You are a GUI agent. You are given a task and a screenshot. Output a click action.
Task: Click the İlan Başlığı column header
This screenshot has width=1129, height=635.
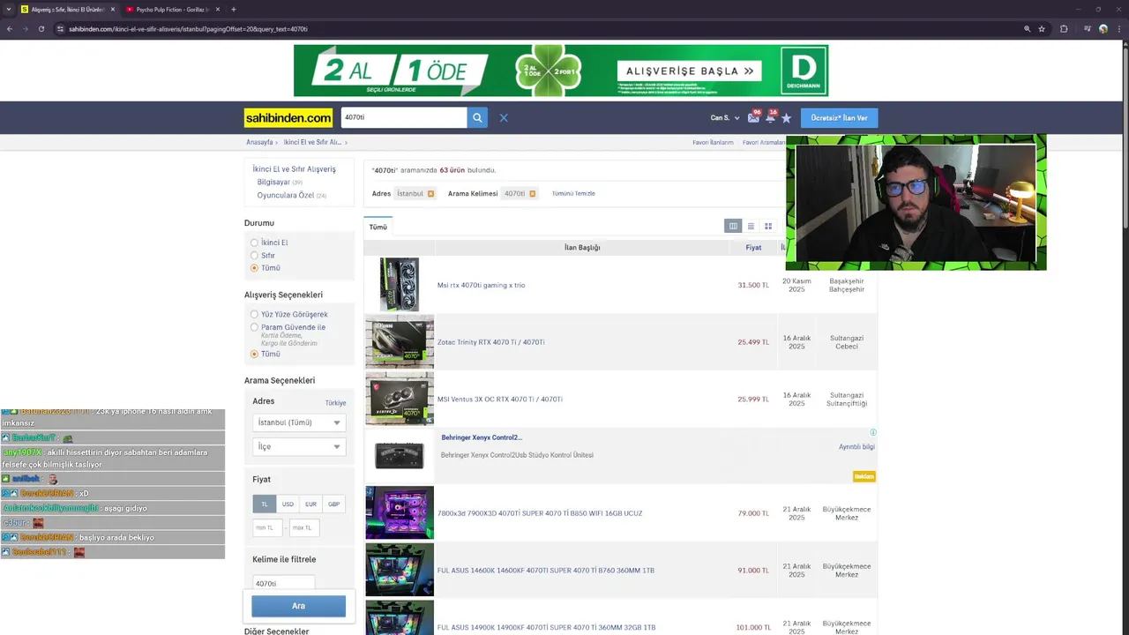click(582, 248)
